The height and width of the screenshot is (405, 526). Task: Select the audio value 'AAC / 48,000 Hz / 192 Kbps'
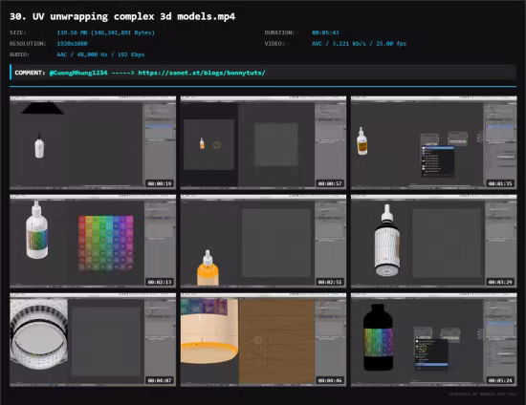pyautogui.click(x=100, y=54)
